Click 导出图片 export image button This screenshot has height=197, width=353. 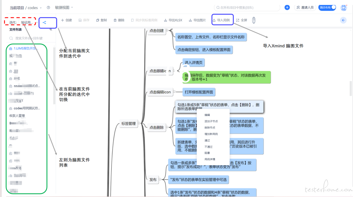click(x=197, y=20)
